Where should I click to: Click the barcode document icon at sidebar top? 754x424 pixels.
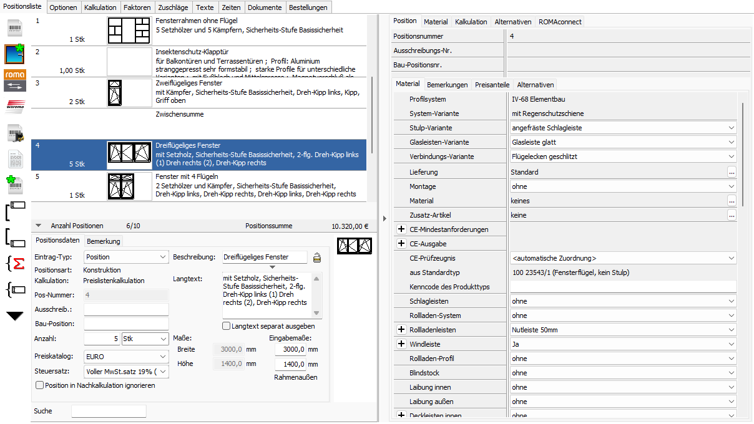click(15, 29)
